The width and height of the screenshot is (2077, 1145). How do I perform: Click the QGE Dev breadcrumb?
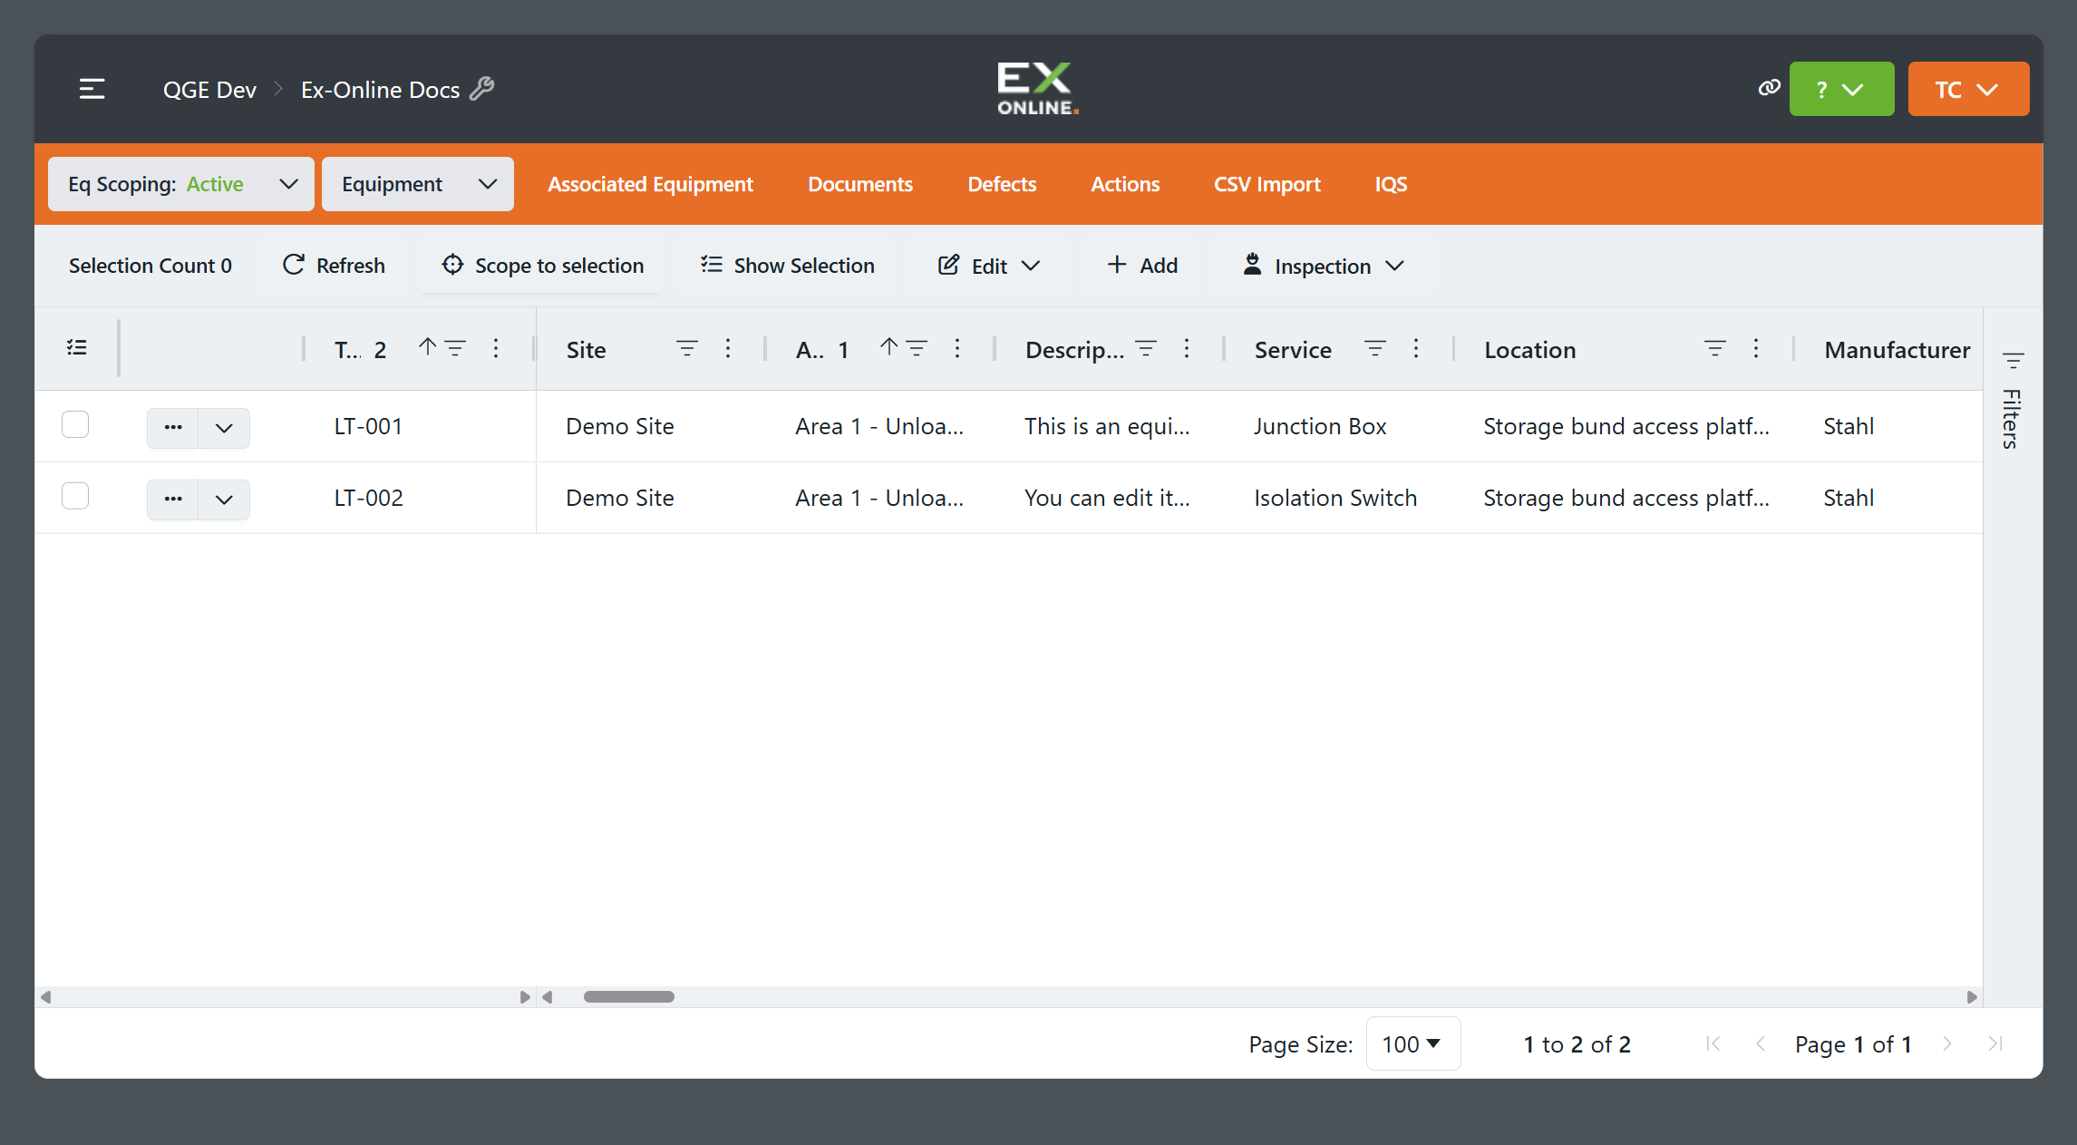point(209,90)
